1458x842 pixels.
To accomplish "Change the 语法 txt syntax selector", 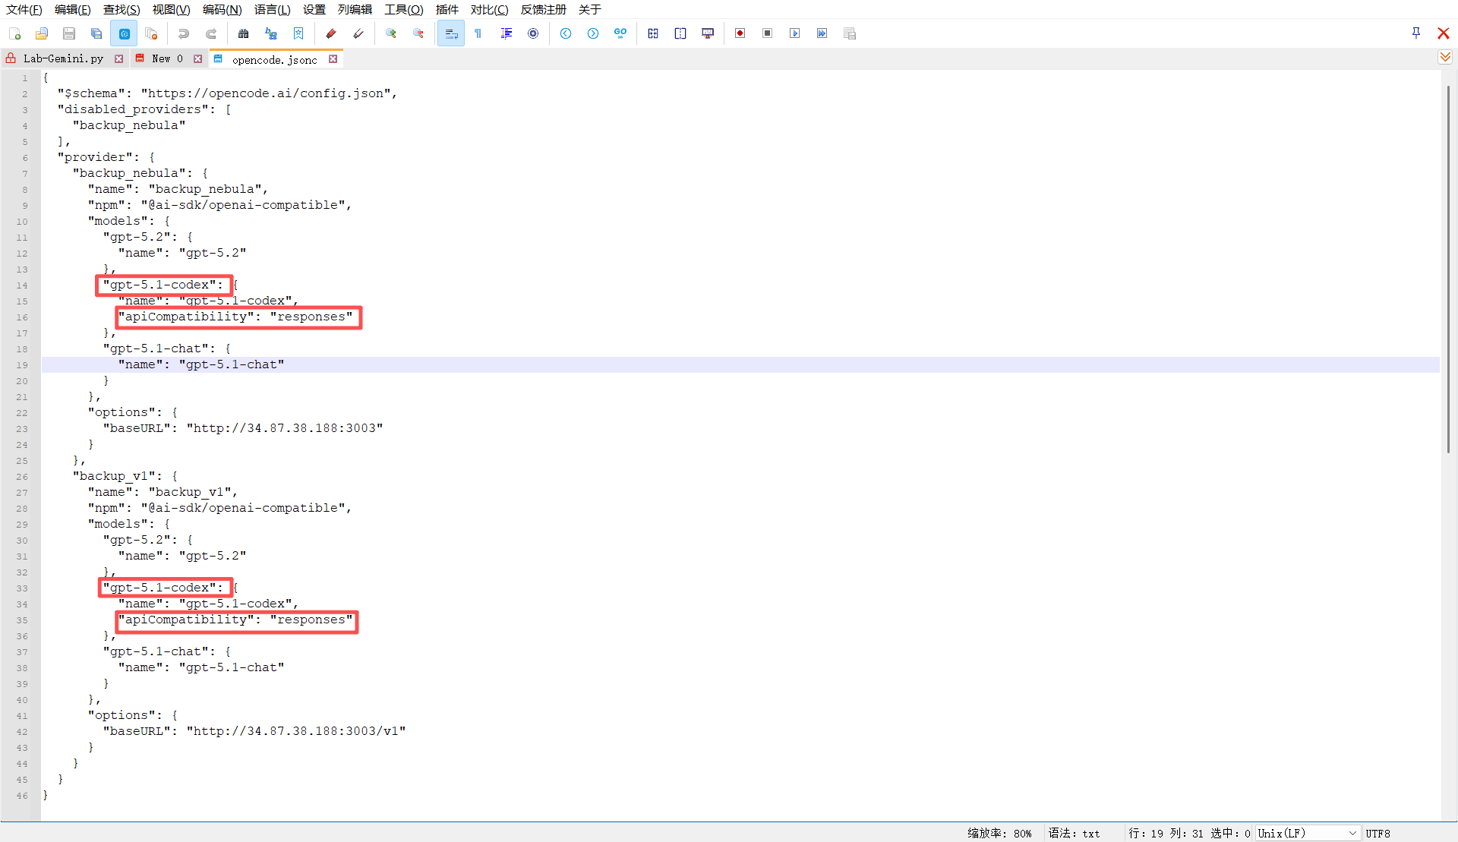I will point(1074,833).
